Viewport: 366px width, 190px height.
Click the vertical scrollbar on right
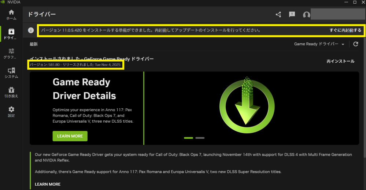[x=365, y=98]
